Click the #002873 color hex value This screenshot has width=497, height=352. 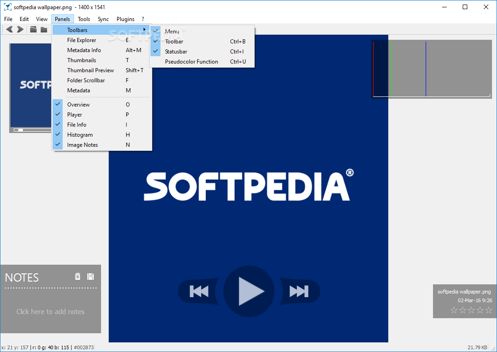point(84,347)
